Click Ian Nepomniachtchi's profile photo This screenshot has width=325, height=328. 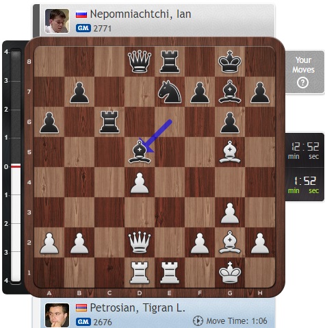(x=57, y=21)
